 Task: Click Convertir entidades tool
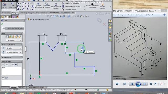click(46, 5)
